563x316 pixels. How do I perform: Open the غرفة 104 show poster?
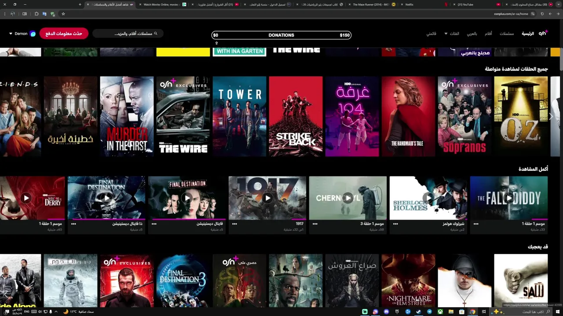click(x=352, y=116)
